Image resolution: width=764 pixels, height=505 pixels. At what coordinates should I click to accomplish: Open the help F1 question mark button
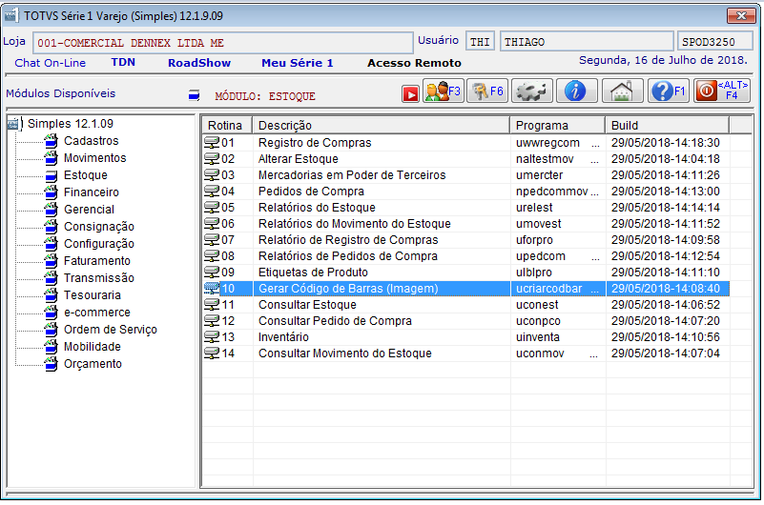(668, 91)
